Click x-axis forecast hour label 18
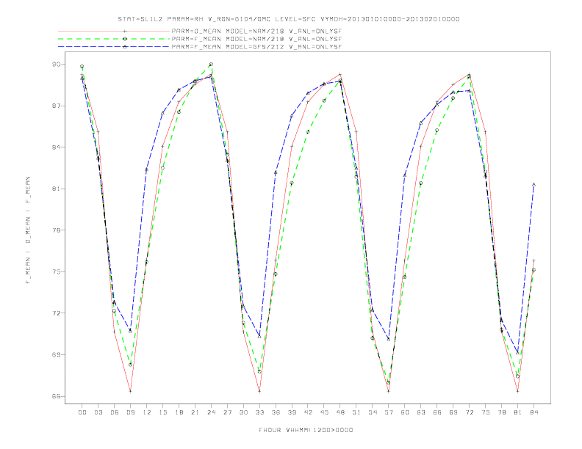This screenshot has width=582, height=449. pyautogui.click(x=179, y=412)
